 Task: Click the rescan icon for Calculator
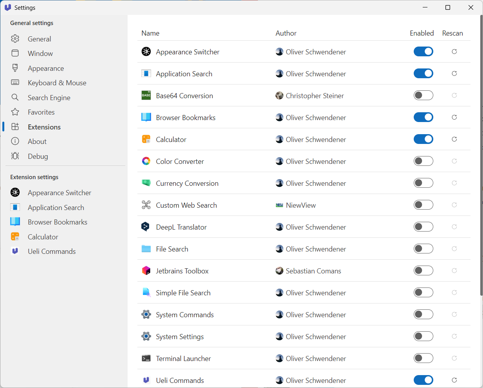454,139
